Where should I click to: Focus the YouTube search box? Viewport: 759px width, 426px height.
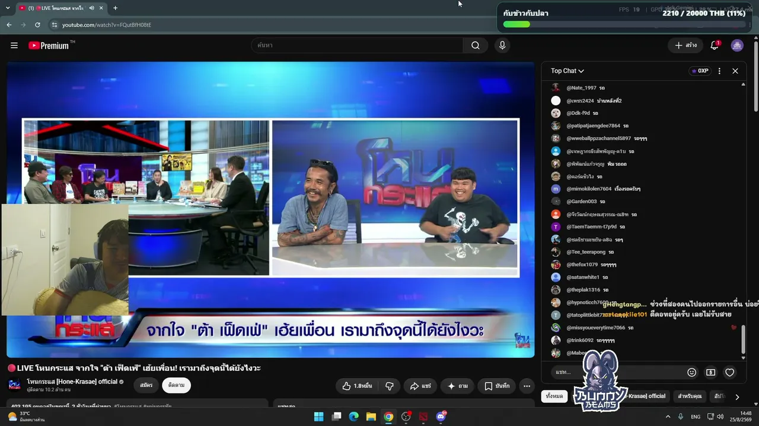pyautogui.click(x=357, y=46)
